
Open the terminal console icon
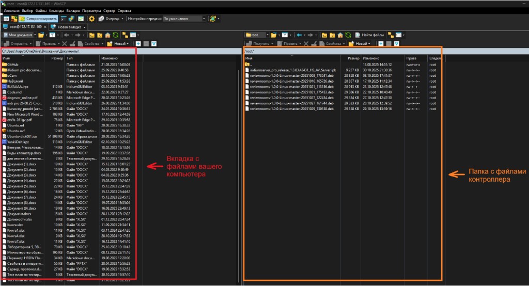click(x=63, y=19)
